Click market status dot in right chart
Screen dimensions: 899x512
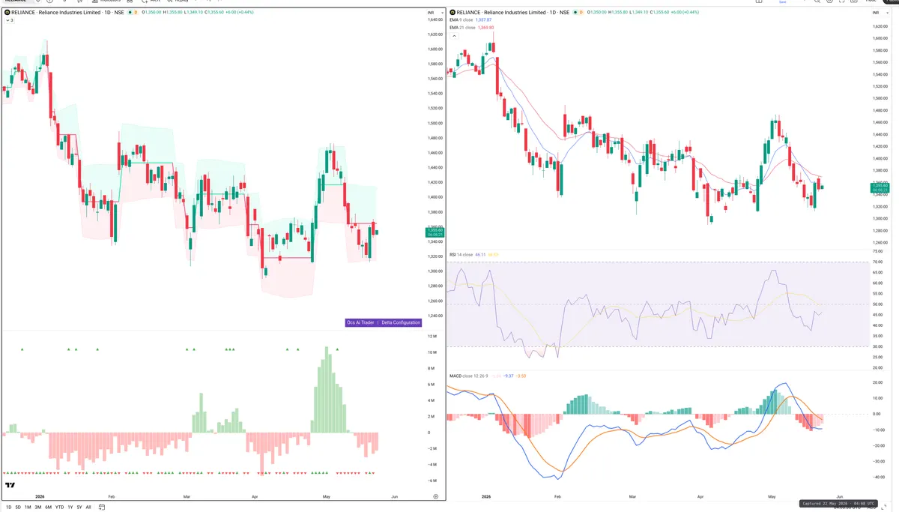(575, 12)
